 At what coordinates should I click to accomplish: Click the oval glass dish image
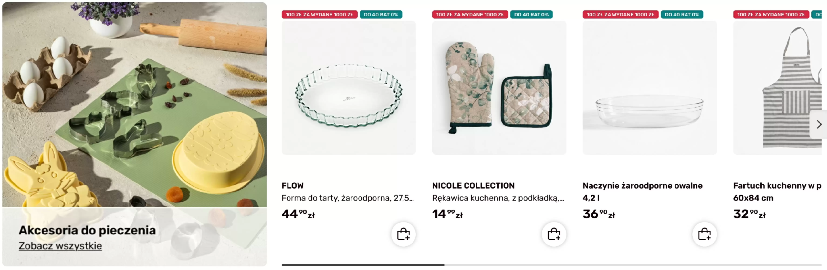pyautogui.click(x=650, y=88)
